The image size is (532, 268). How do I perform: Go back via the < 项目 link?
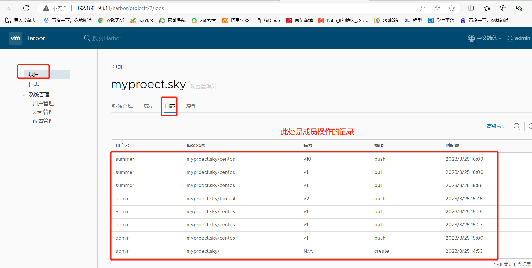point(119,67)
